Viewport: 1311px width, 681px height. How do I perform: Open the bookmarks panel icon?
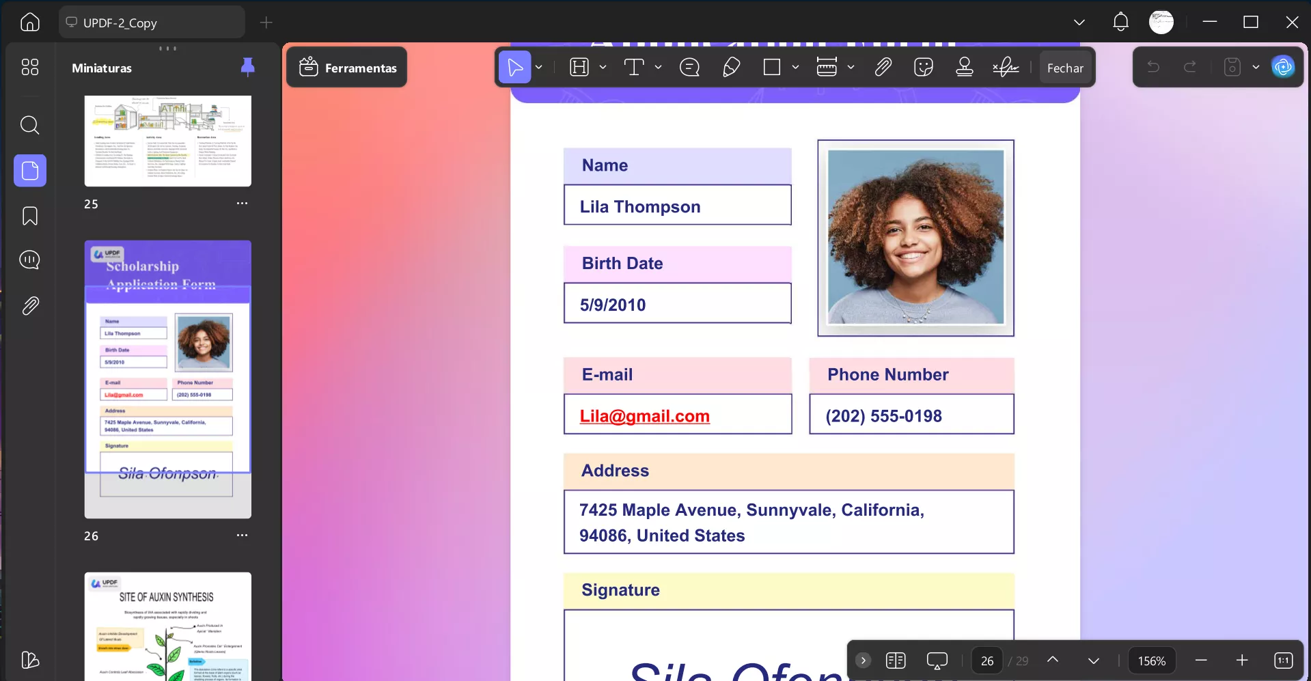coord(29,216)
